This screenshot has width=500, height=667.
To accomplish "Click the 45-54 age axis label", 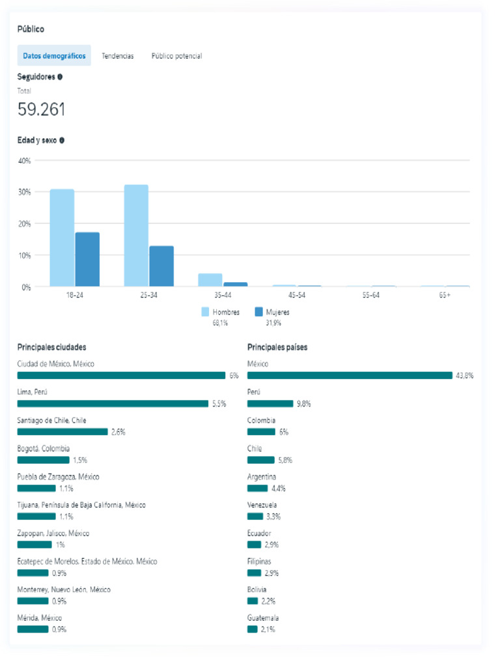I will (x=297, y=295).
